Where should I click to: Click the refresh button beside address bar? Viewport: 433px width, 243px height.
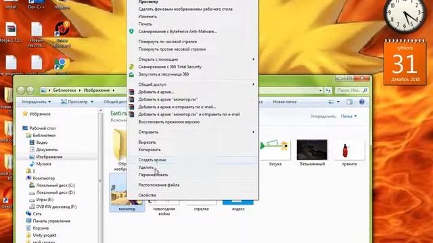tap(328, 90)
